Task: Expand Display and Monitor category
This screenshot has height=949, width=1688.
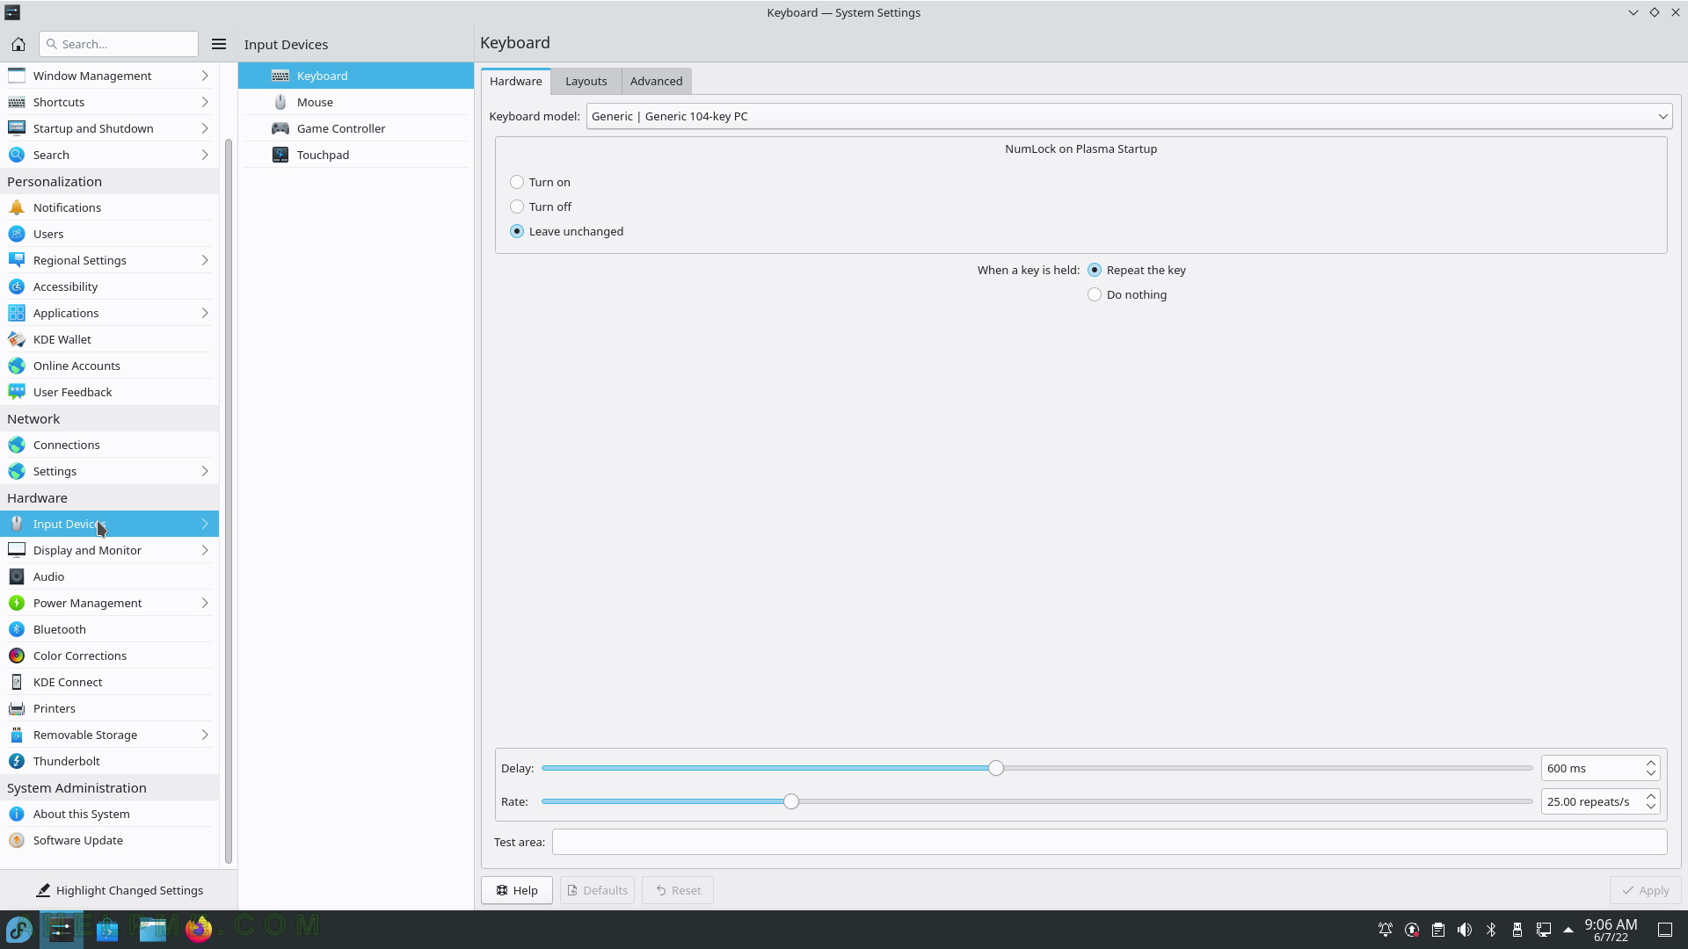Action: [205, 550]
